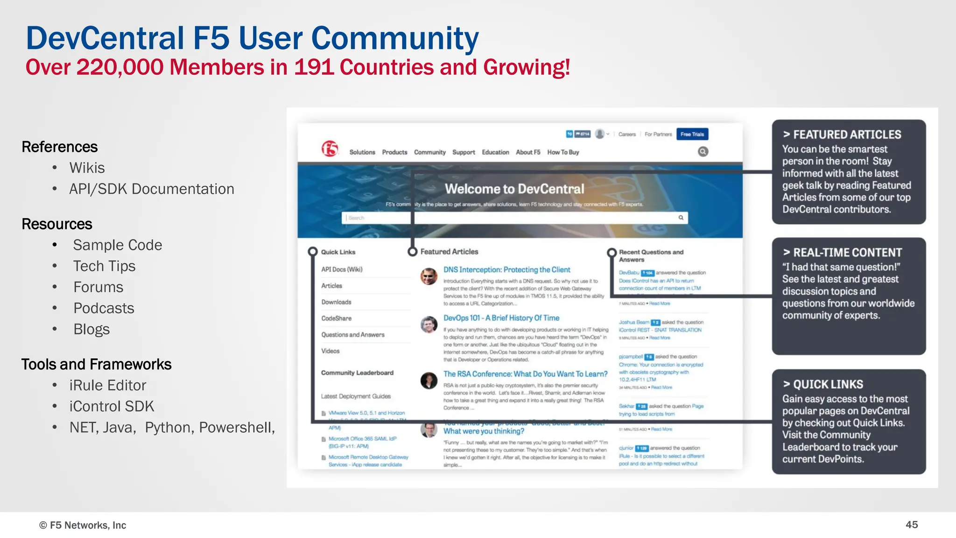Screen dimensions: 956x538
Task: Click the RSA Conference author avatar
Action: pyautogui.click(x=429, y=381)
